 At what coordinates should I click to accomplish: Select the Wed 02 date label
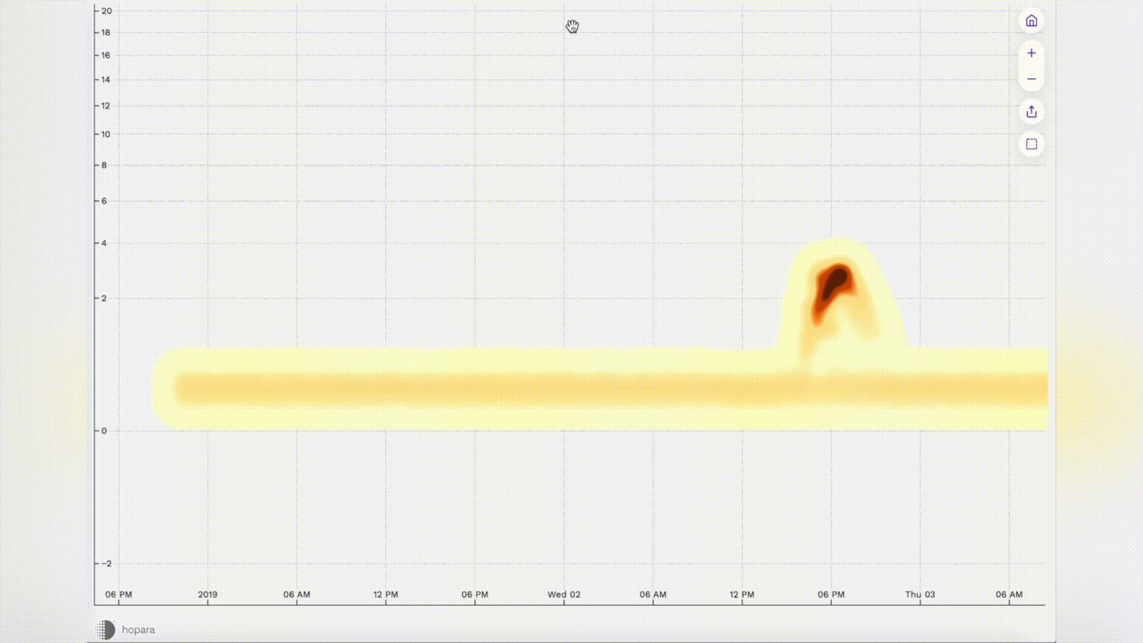click(563, 595)
